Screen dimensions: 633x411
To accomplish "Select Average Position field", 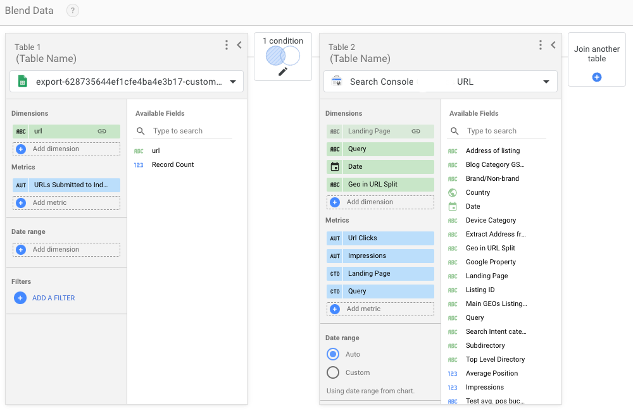I will [492, 374].
